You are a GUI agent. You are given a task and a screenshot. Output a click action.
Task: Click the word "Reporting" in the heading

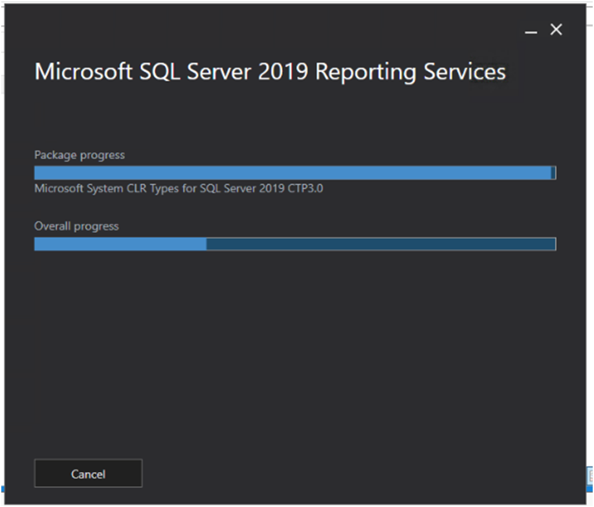click(x=366, y=71)
